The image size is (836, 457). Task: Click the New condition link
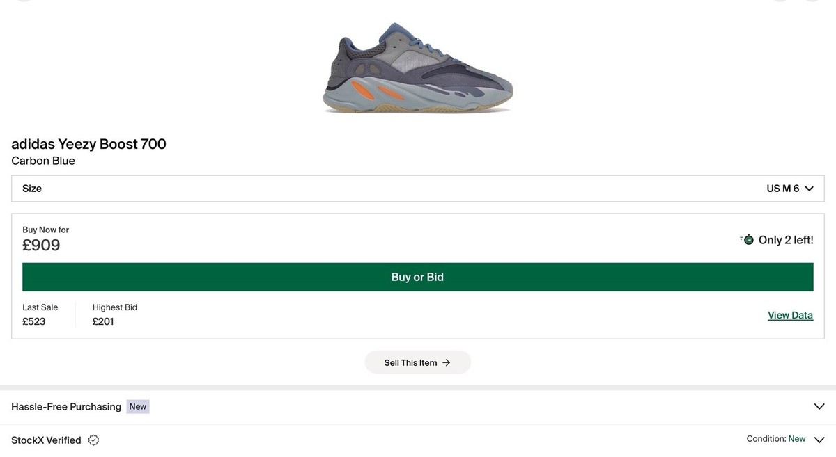pos(797,438)
